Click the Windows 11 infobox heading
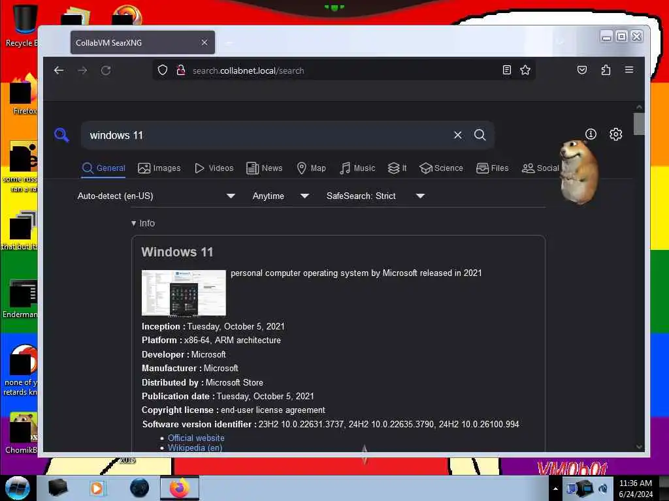The height and width of the screenshot is (501, 669). point(177,252)
